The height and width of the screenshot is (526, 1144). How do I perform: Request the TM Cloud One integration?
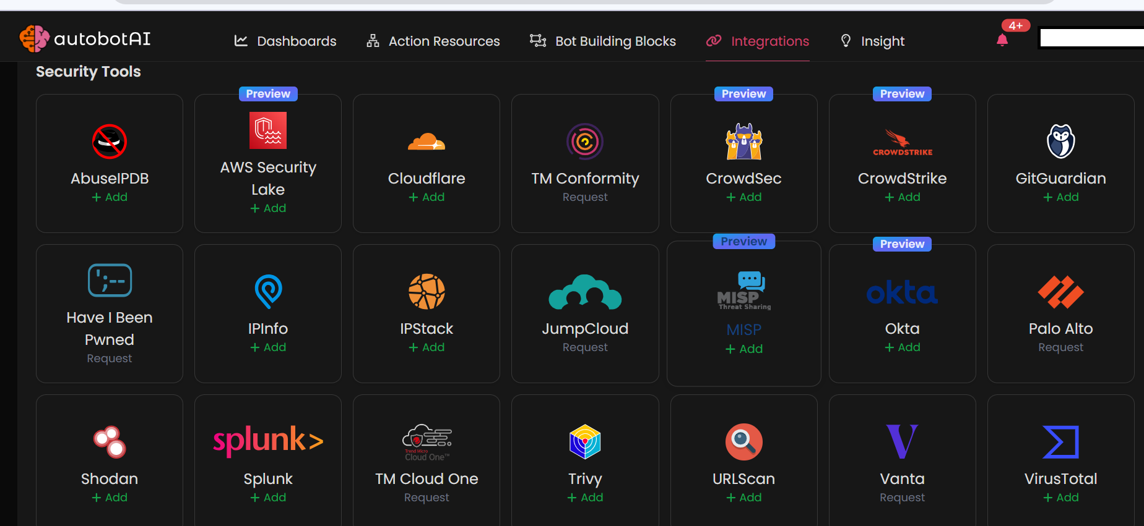[x=427, y=498]
